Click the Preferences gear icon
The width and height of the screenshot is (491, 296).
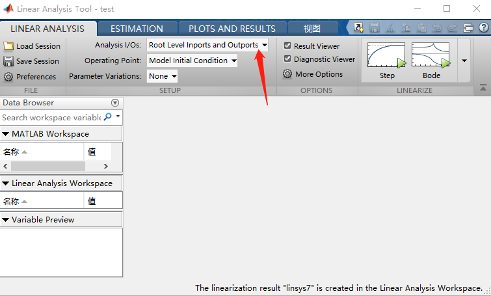[8, 77]
